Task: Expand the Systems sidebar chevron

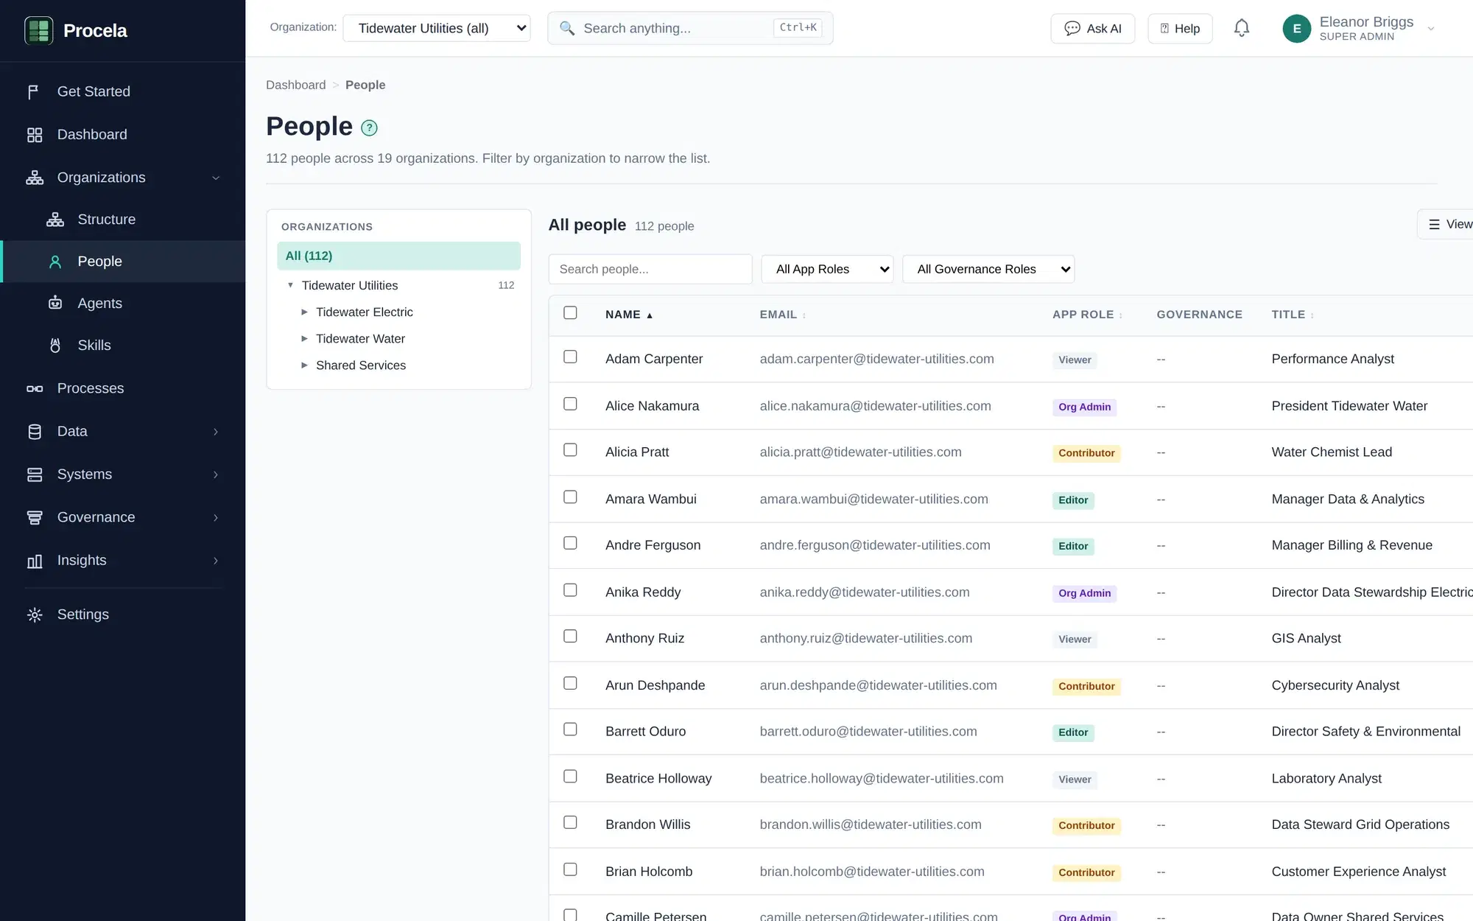Action: pos(216,474)
